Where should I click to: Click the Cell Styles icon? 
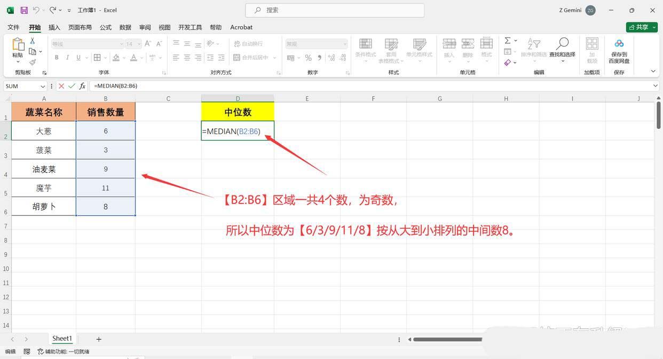click(420, 44)
